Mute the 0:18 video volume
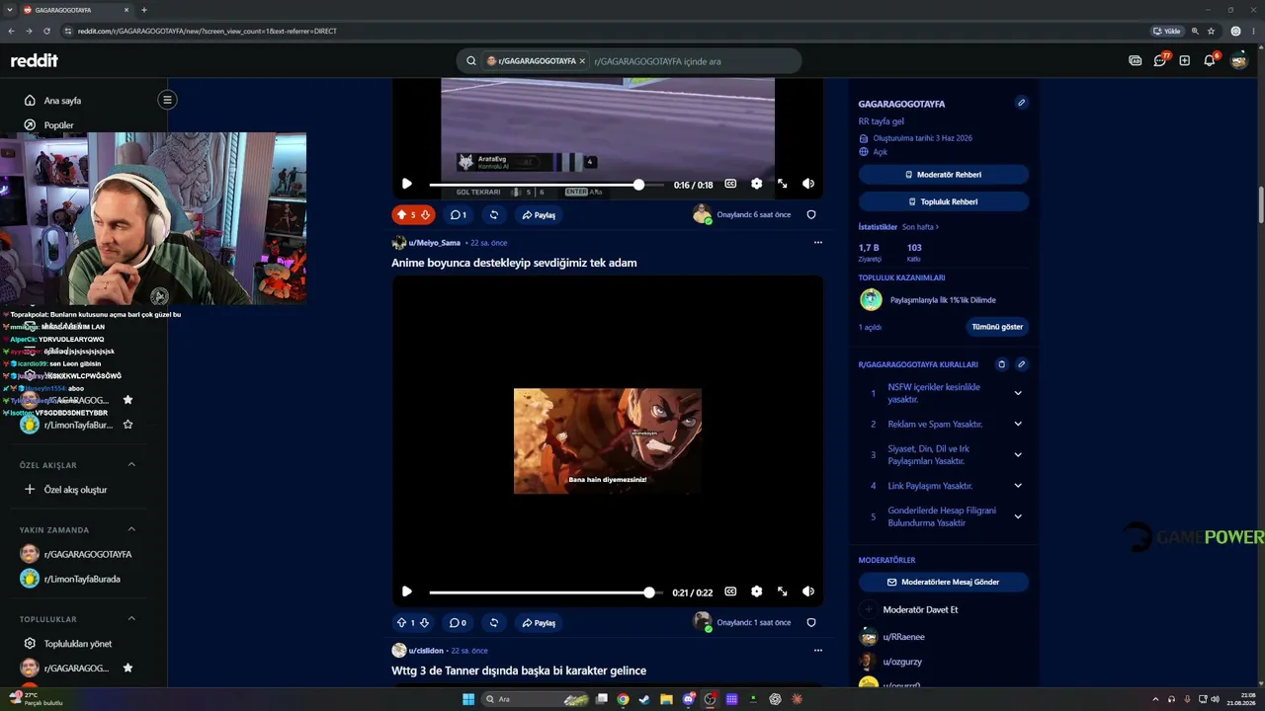The image size is (1265, 711). [x=807, y=184]
